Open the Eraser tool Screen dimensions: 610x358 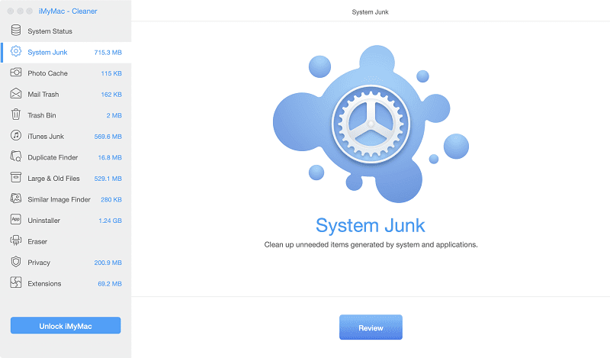[66, 241]
